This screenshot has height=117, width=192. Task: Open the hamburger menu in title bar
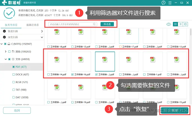[x=170, y=3]
